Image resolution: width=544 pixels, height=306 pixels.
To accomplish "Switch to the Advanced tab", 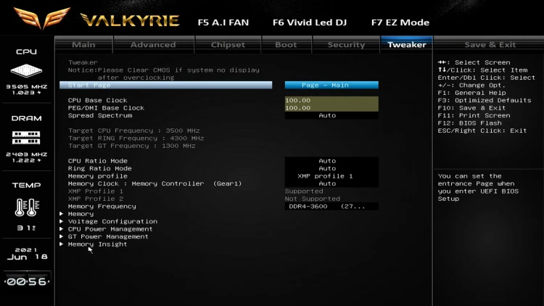I will 153,44.
